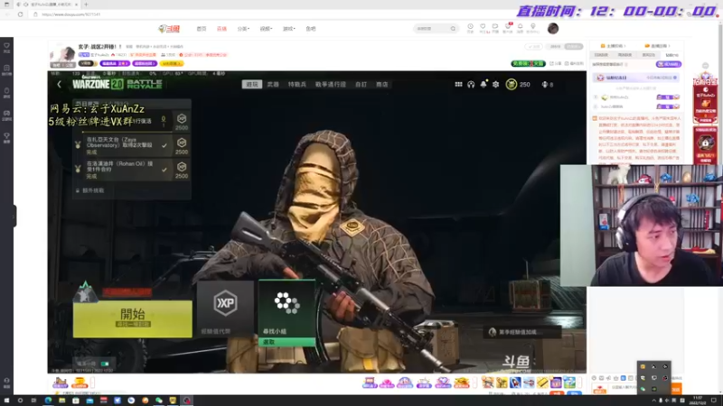
Task: Click the COD points coin icon showing 250
Action: (512, 84)
